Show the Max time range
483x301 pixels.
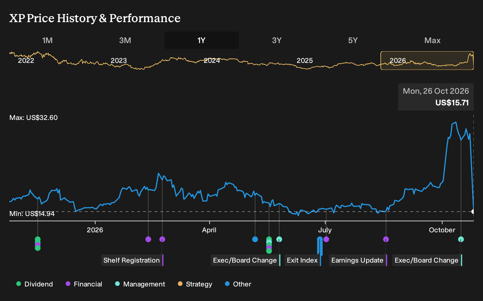pos(432,40)
